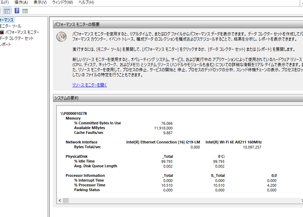Click the Performance Monitor graph icon in tree
The height and width of the screenshot is (217, 303).
click(2, 32)
